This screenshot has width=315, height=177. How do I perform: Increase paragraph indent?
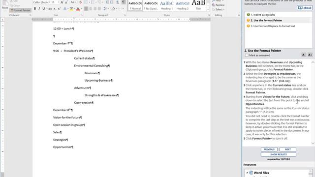coord(112,2)
